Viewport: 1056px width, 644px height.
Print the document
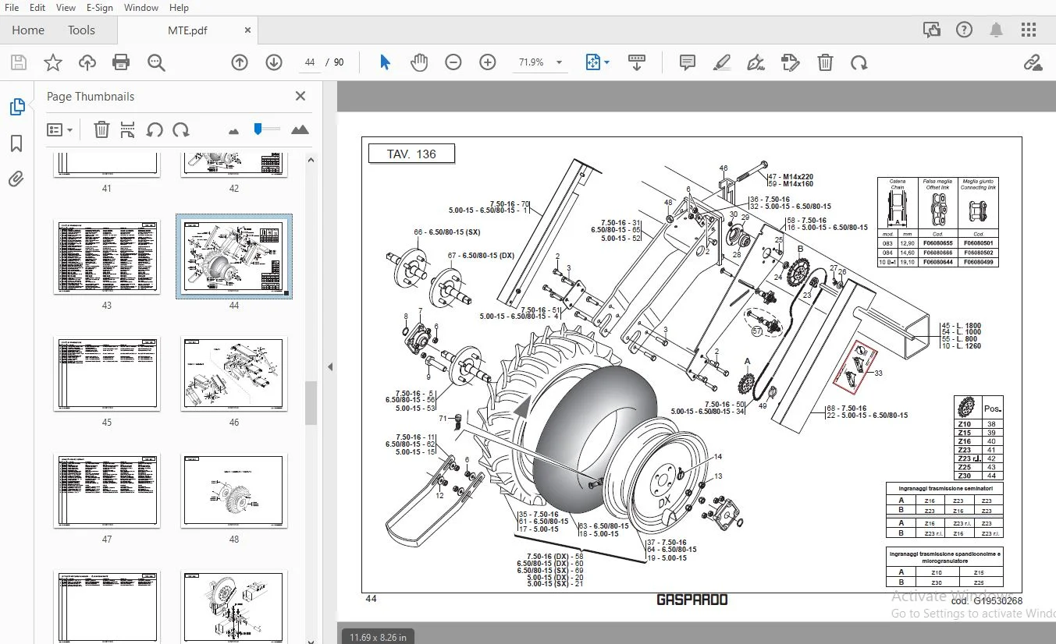coord(121,62)
